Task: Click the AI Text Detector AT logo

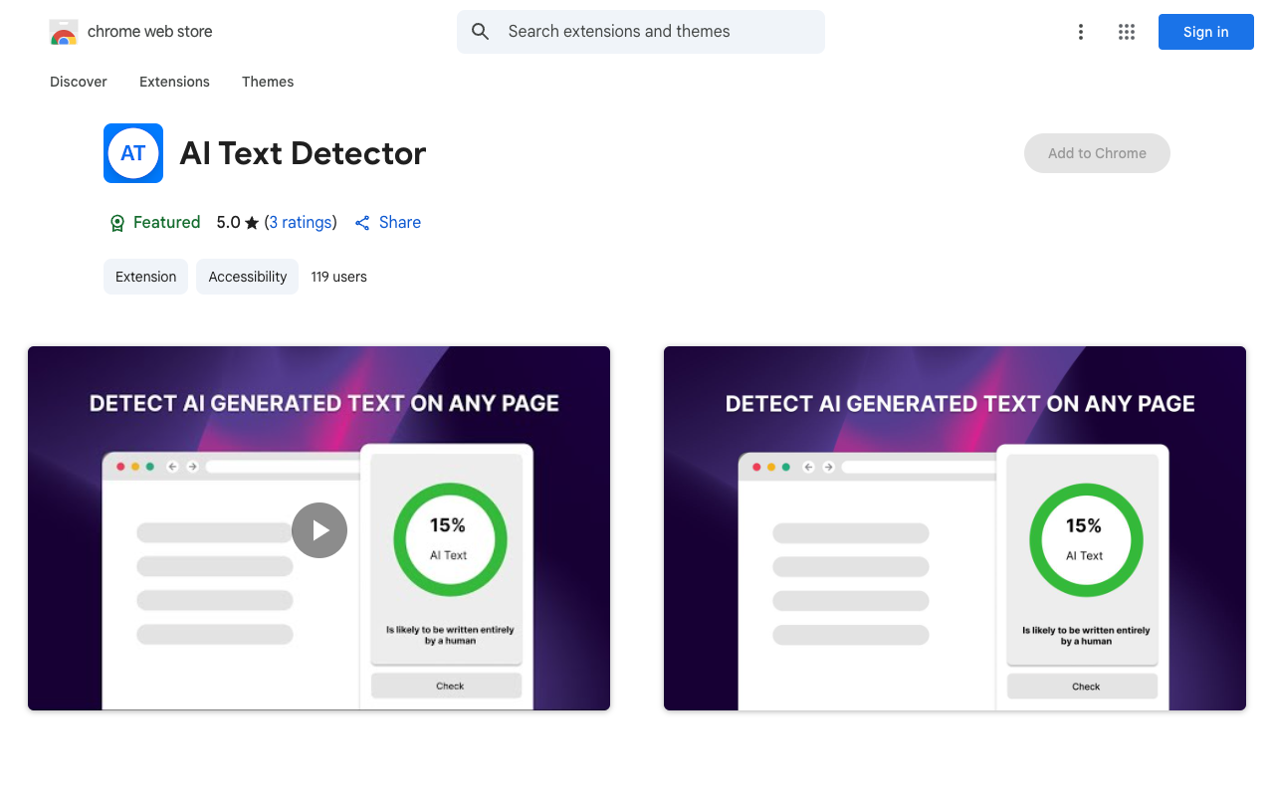Action: 133,153
